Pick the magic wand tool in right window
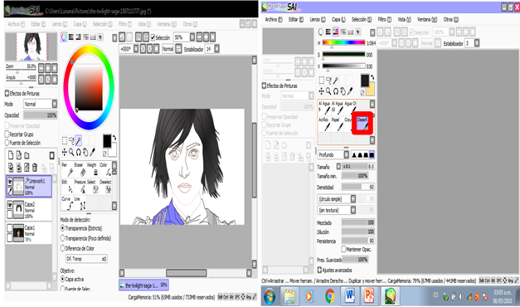 pyautogui.click(x=336, y=80)
